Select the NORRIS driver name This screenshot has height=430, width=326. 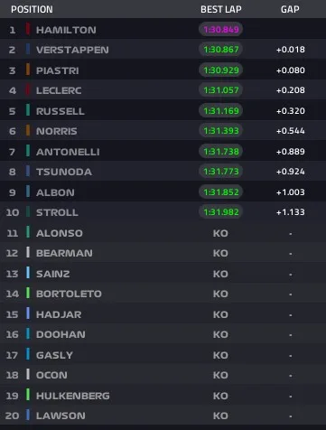click(x=57, y=131)
